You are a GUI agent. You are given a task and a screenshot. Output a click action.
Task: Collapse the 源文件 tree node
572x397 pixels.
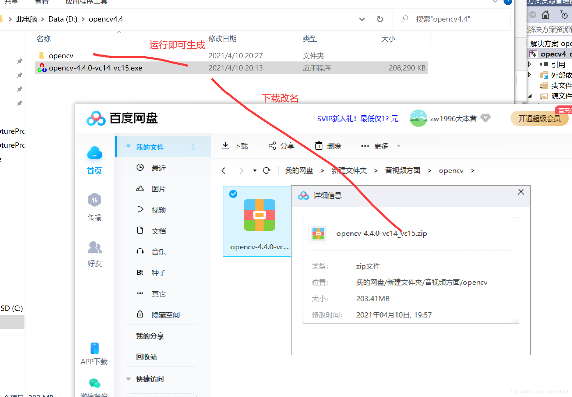click(x=530, y=96)
